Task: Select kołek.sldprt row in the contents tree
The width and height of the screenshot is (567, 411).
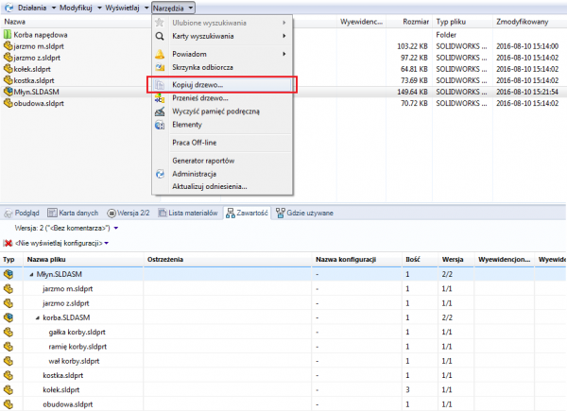Action: click(x=283, y=389)
